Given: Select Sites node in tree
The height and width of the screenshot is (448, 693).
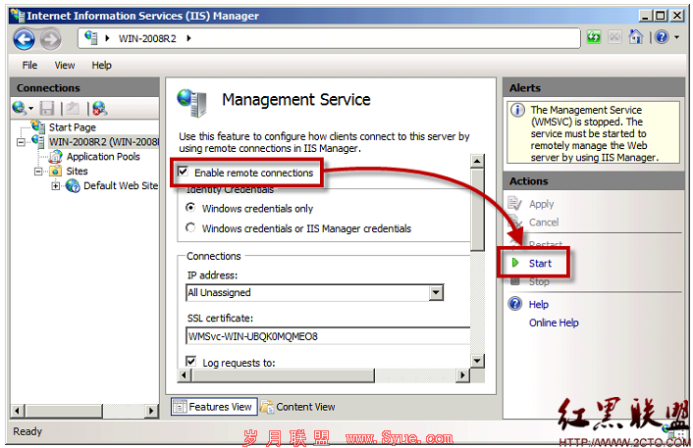Looking at the screenshot, I should tap(77, 172).
